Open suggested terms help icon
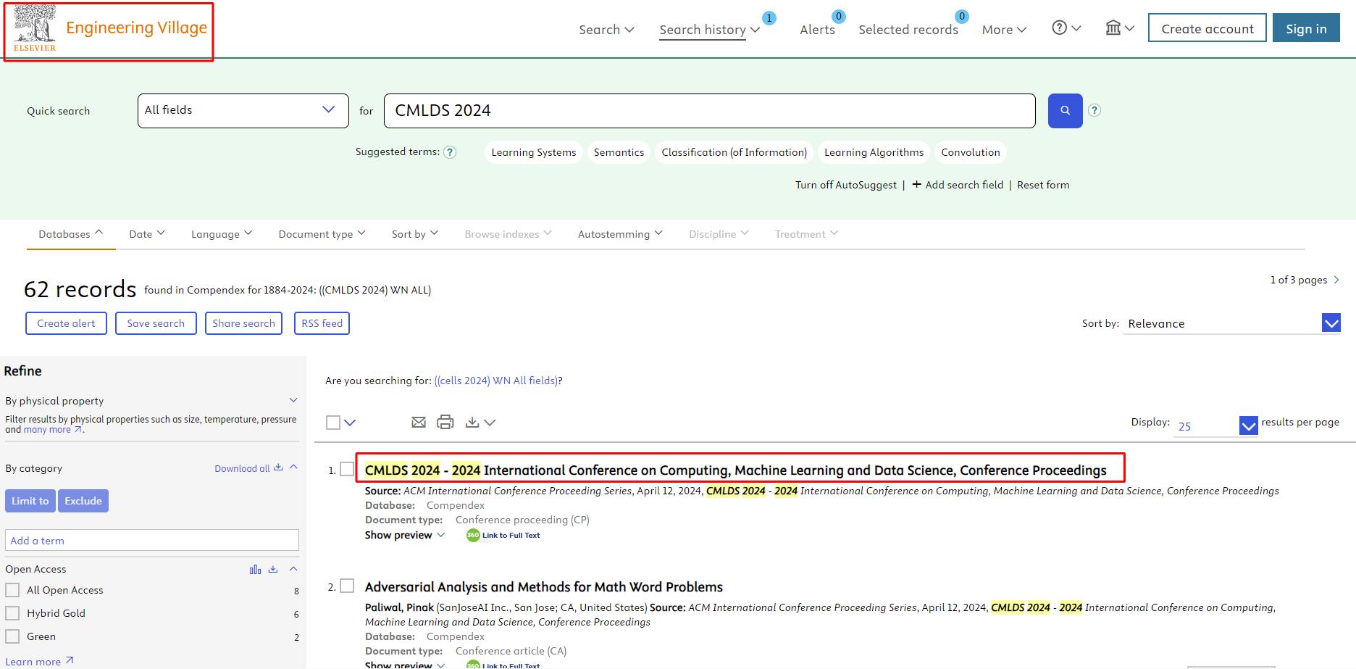1356x669 pixels. [x=450, y=152]
